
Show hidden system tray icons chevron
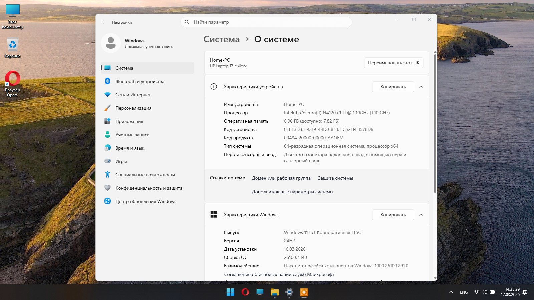tap(451, 292)
